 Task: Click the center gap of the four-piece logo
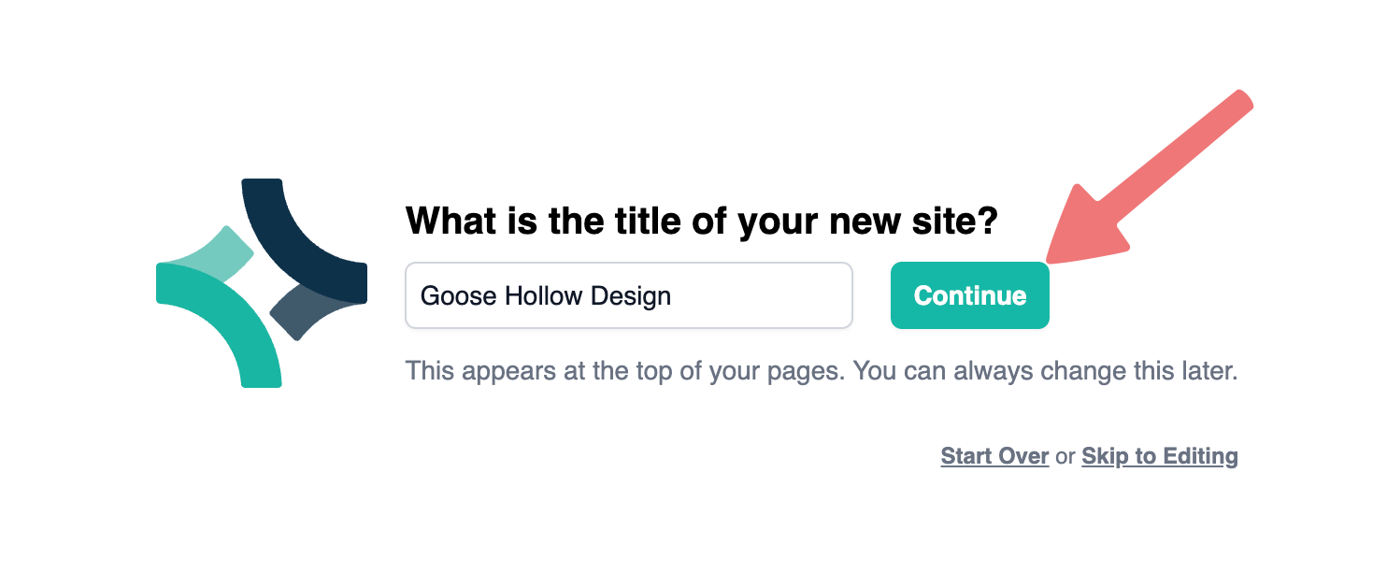click(261, 284)
